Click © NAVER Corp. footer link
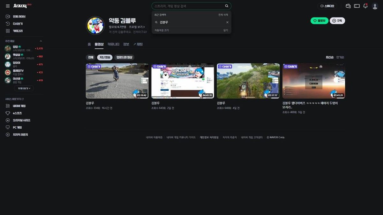 [x=276, y=137]
